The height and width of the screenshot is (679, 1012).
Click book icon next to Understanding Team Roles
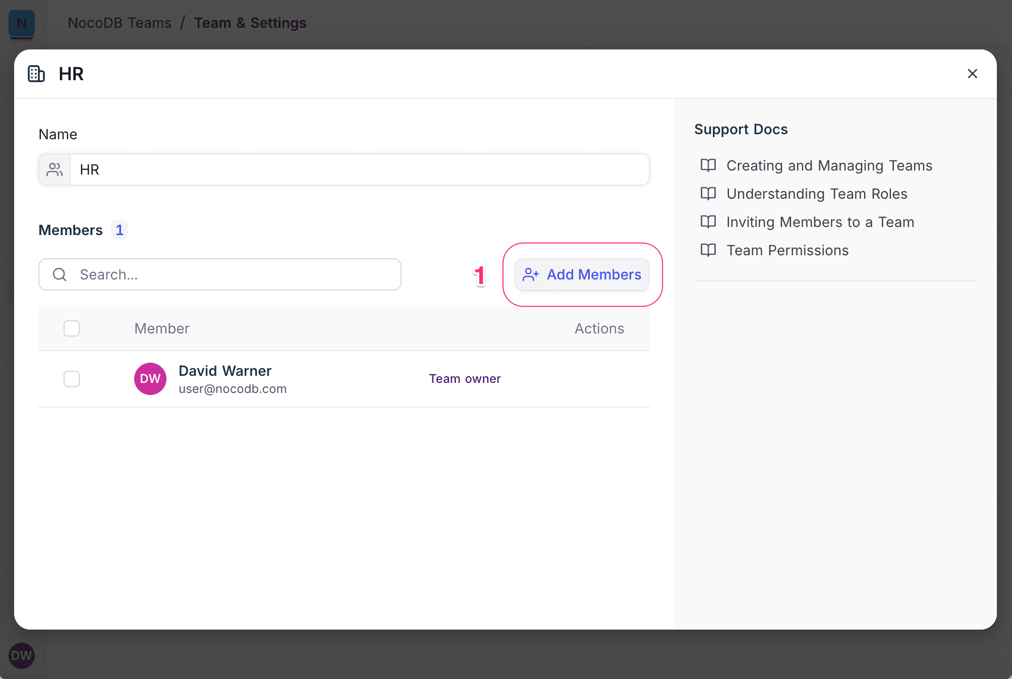pyautogui.click(x=708, y=194)
